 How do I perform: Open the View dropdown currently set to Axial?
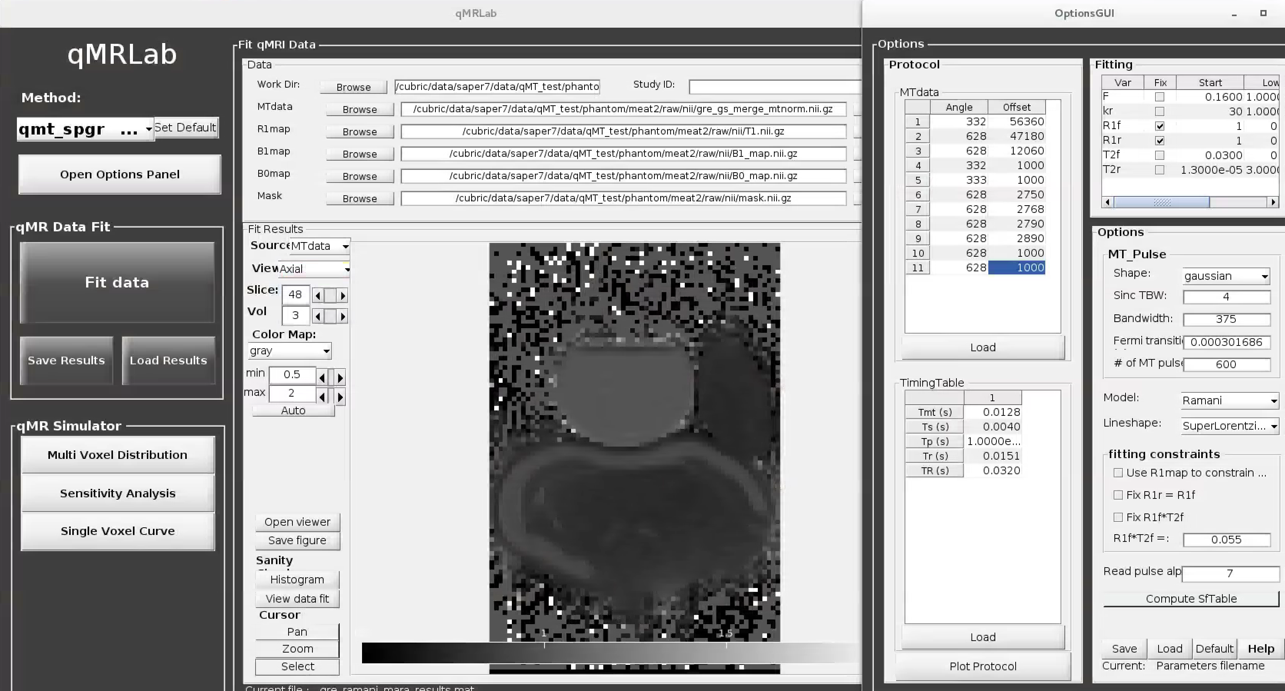(347, 270)
